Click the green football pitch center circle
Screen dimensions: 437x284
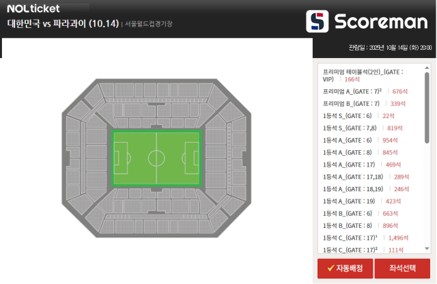tap(156, 158)
